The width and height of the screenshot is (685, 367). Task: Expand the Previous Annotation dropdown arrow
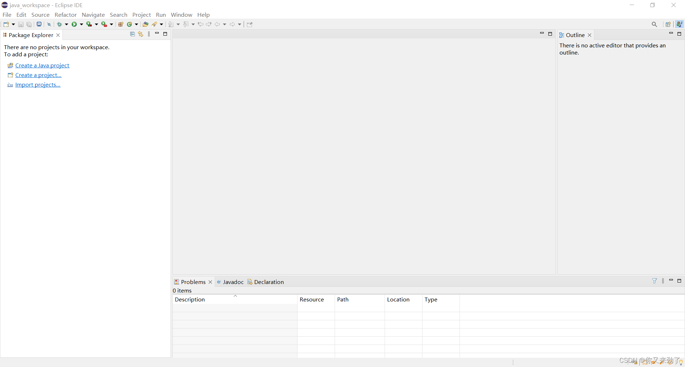[x=193, y=24]
